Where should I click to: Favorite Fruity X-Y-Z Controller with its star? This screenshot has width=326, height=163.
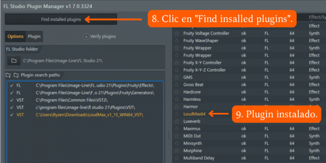tap(177, 70)
